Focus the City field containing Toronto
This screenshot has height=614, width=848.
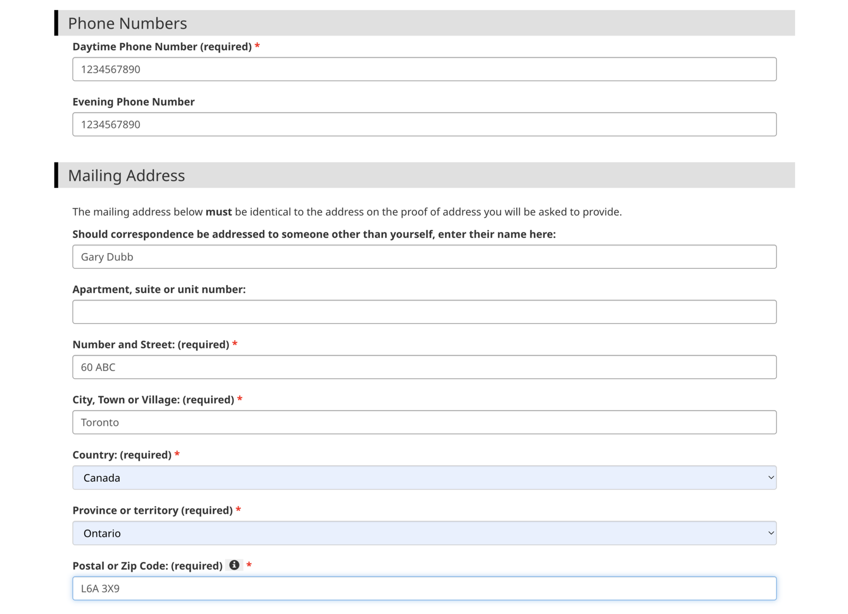tap(424, 422)
